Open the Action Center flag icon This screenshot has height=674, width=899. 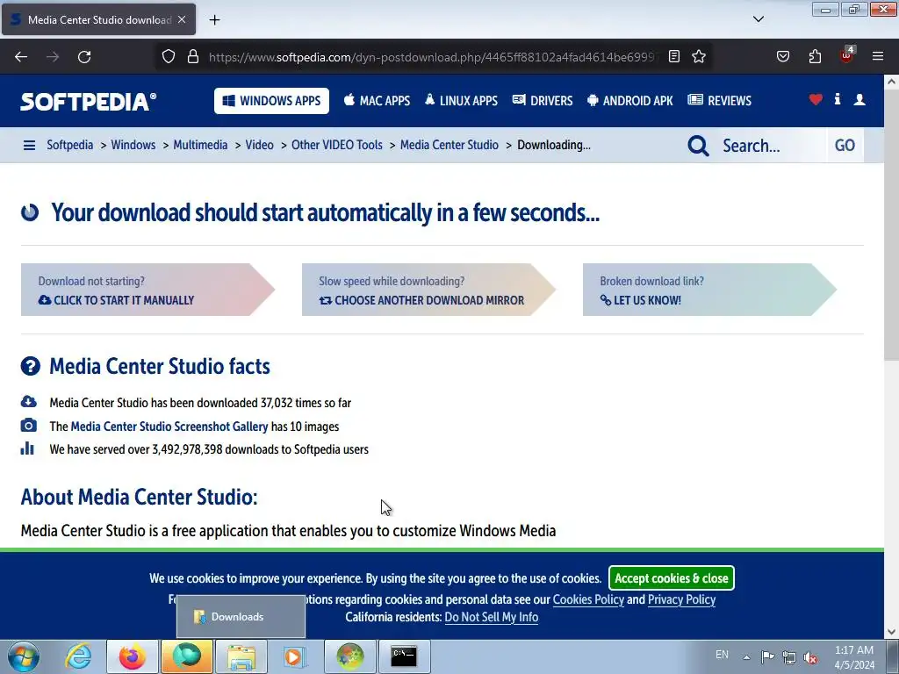(x=767, y=656)
